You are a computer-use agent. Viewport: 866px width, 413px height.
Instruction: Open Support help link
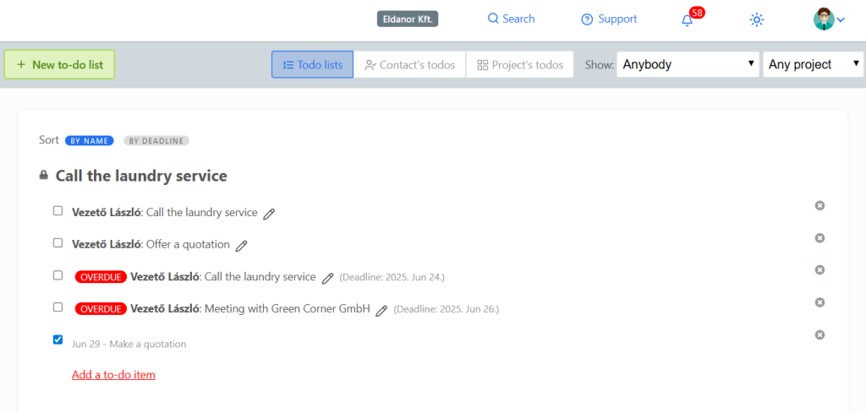(x=609, y=19)
